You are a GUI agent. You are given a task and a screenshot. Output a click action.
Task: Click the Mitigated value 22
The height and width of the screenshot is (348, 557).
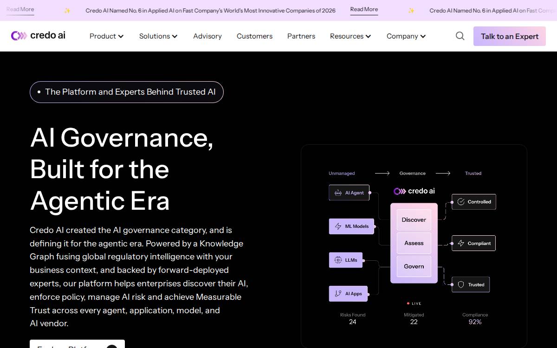pyautogui.click(x=414, y=322)
